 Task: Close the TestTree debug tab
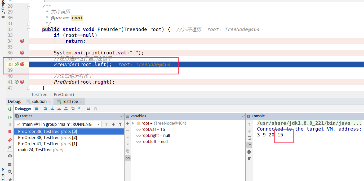tap(81, 102)
